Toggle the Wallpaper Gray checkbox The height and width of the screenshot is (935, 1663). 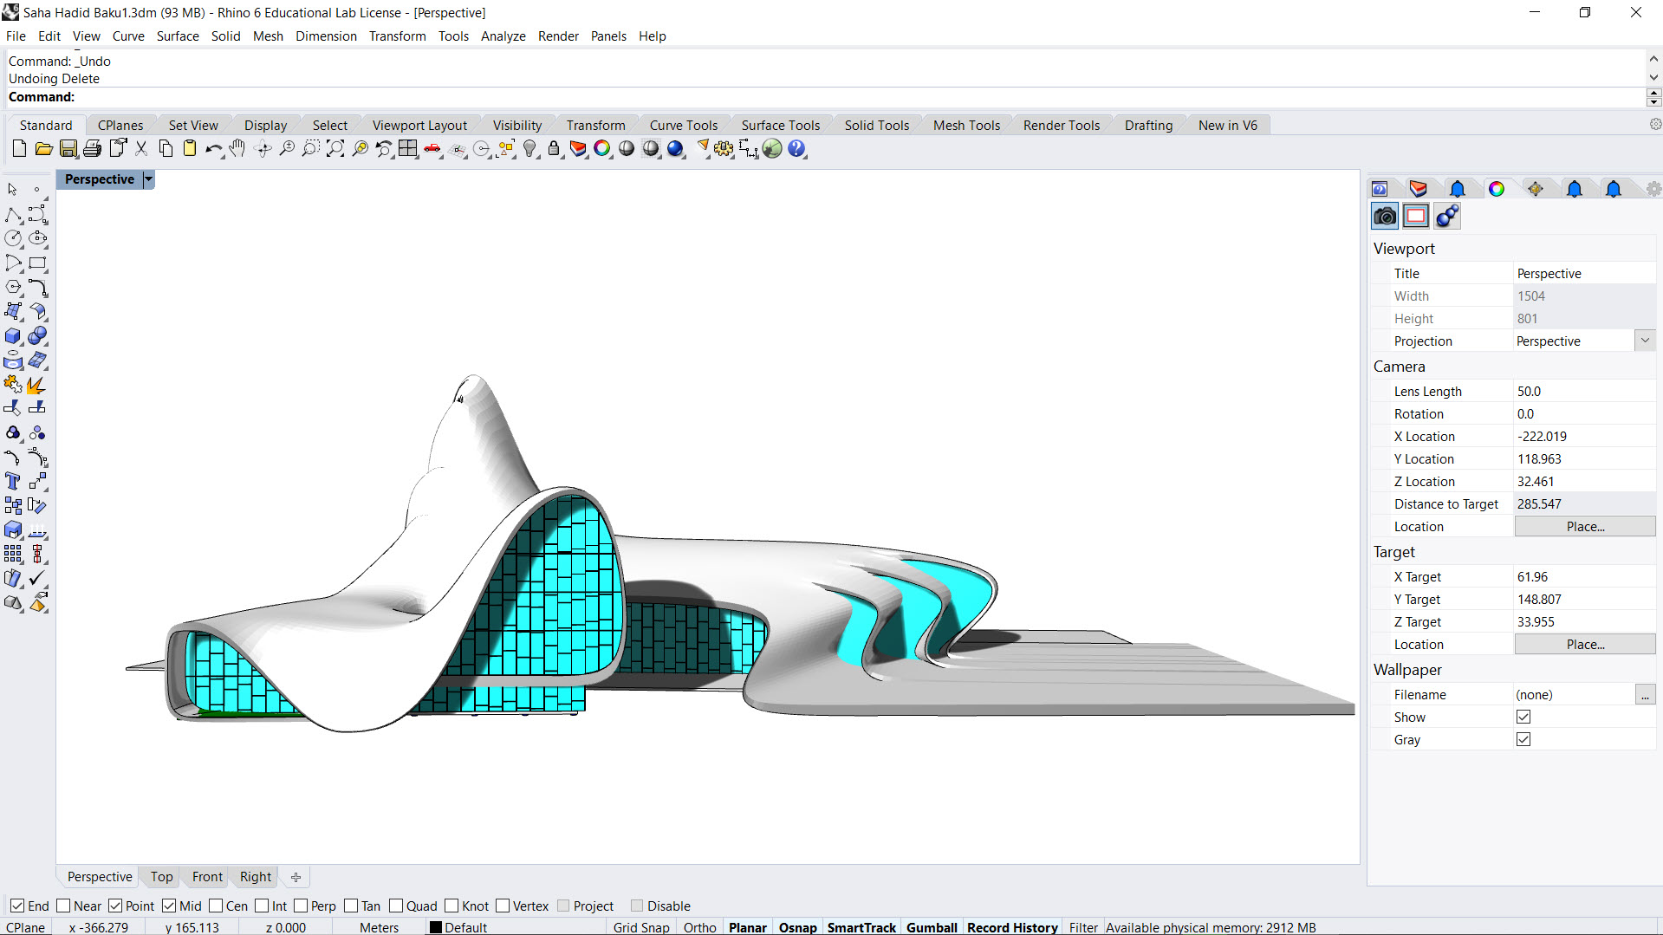[x=1523, y=739]
